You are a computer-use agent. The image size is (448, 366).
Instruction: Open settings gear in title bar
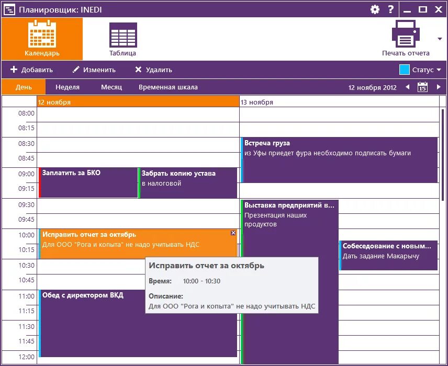[375, 9]
